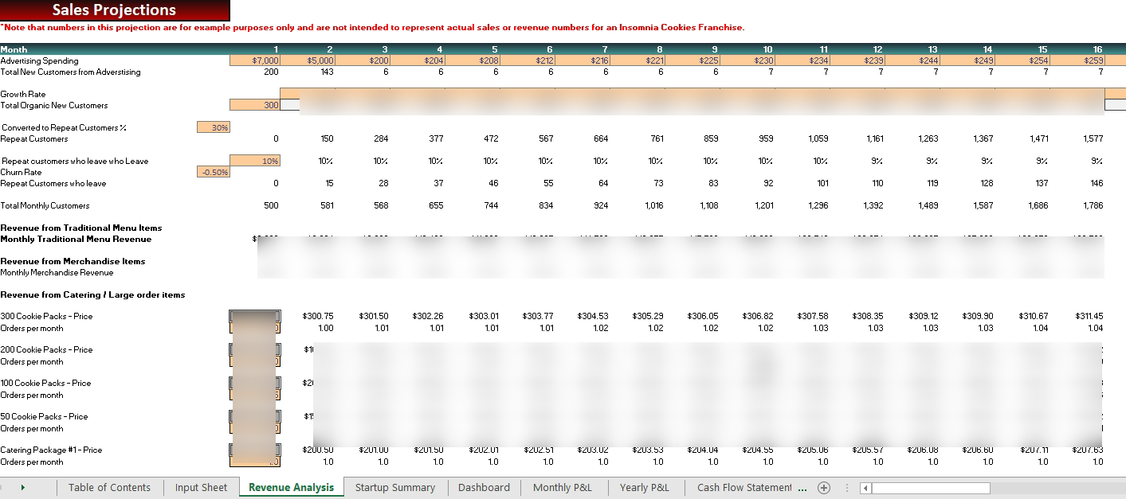The image size is (1126, 499).
Task: Select the 1,016 Total Monthly Customers value
Action: coord(653,205)
